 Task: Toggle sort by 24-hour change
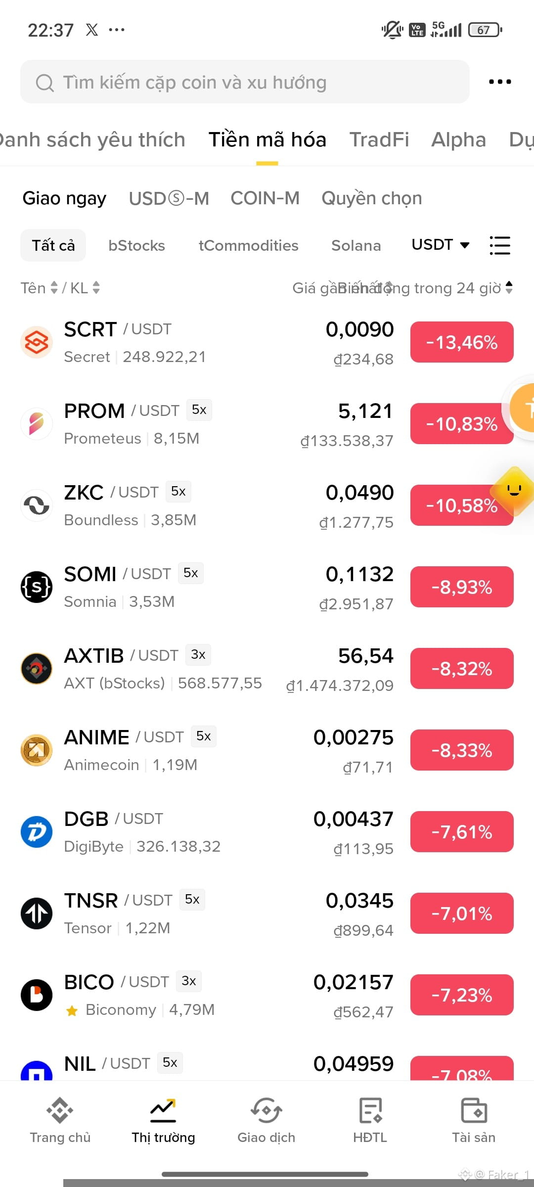[509, 288]
